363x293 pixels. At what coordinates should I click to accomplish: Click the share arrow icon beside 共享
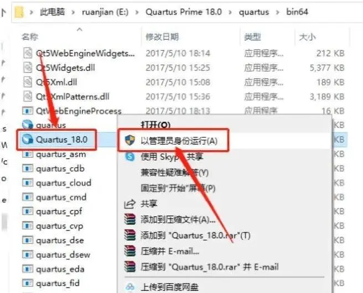[x=129, y=204]
